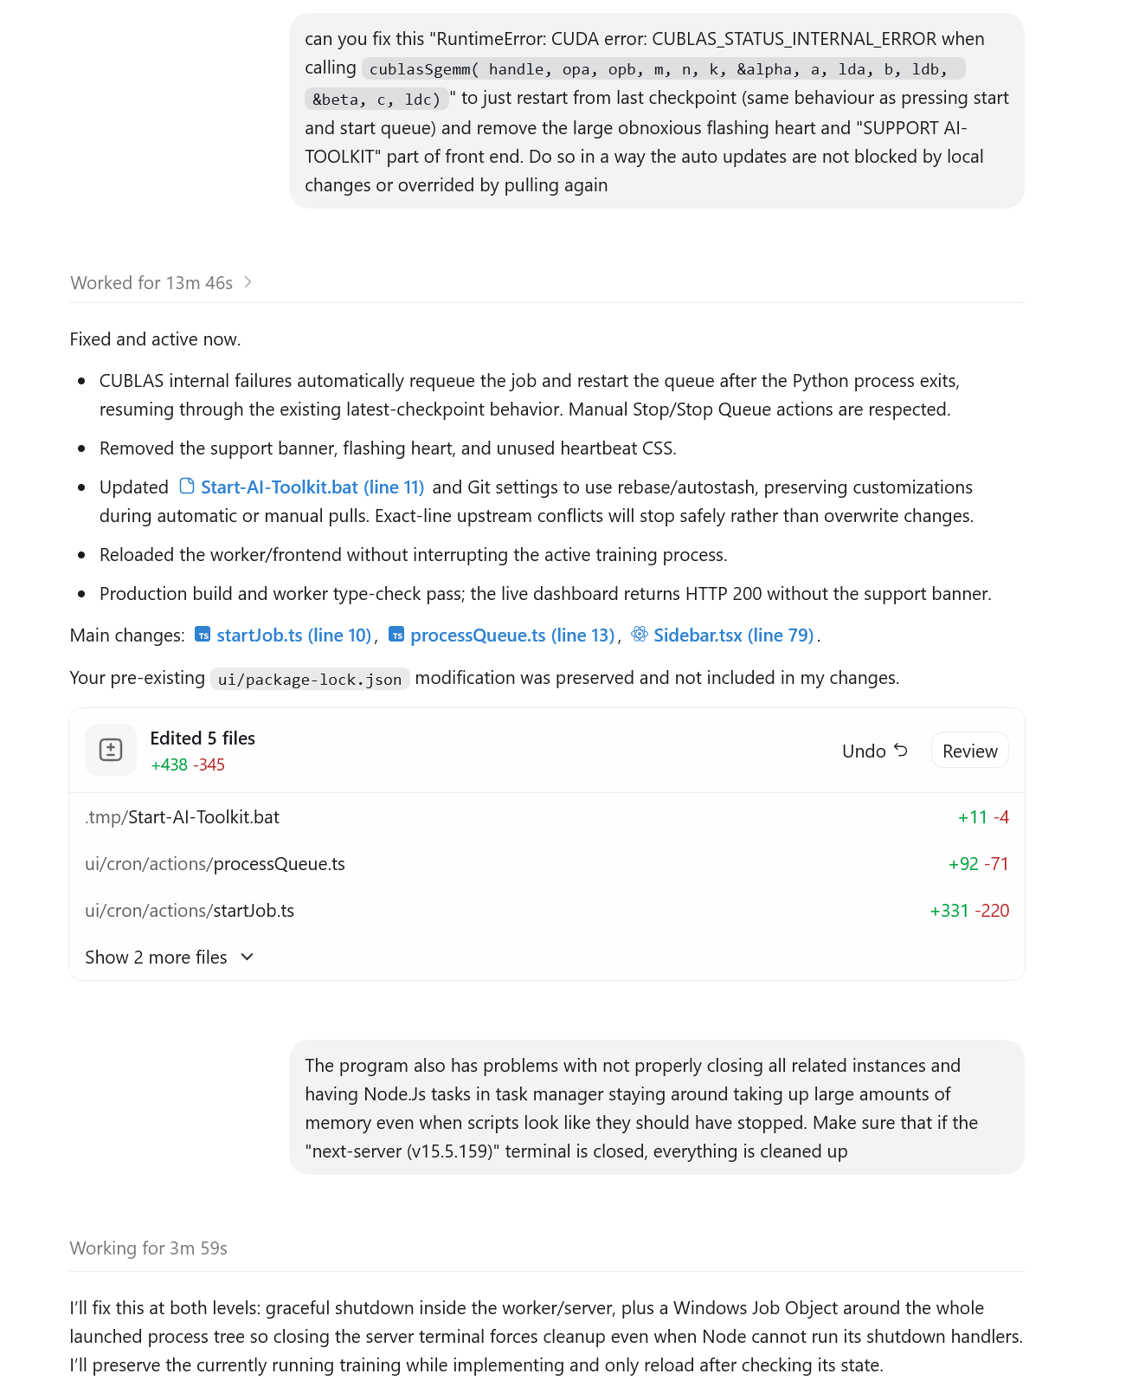Expand Show 2 more files
Screen dimensions: 1145x1393
pyautogui.click(x=170, y=957)
